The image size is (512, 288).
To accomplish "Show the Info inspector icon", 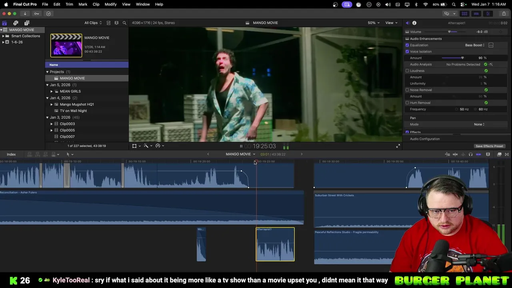I will click(414, 23).
